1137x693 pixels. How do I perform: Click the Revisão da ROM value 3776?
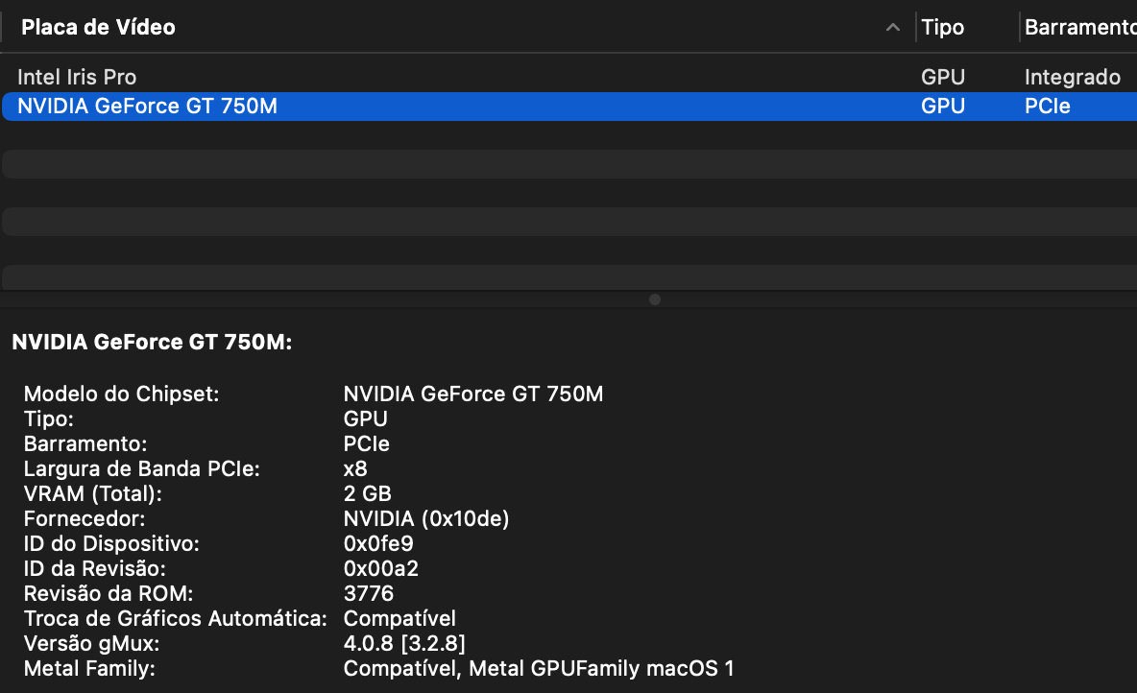[x=368, y=593]
